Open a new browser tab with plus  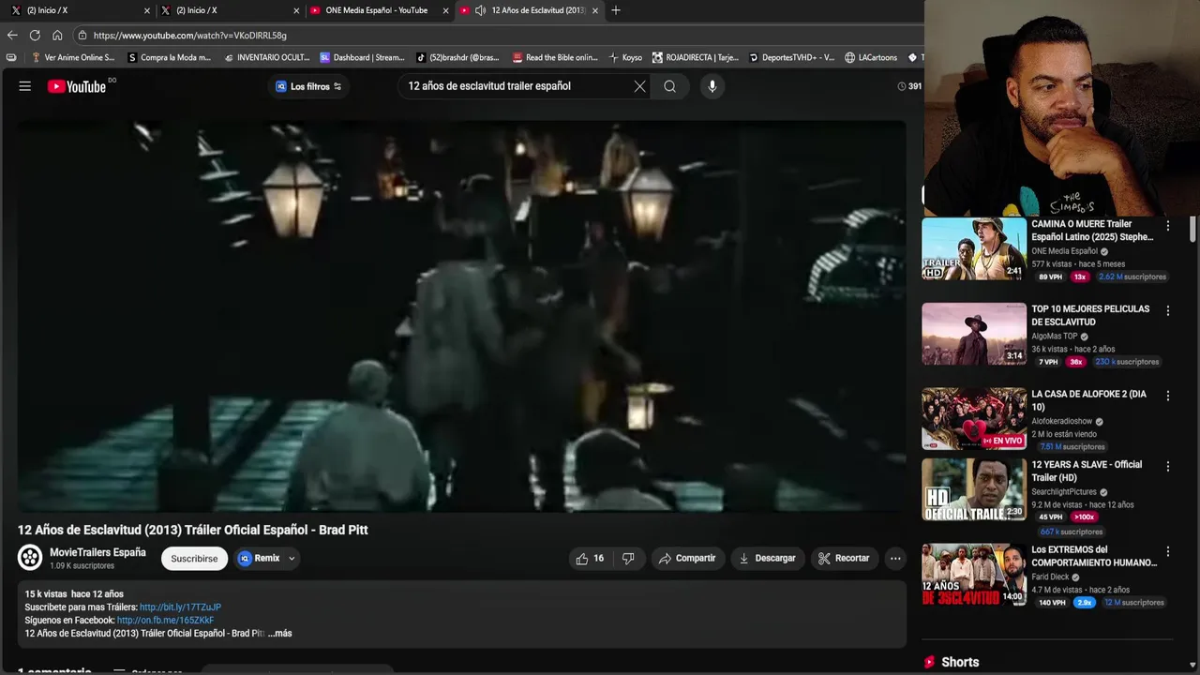(616, 10)
